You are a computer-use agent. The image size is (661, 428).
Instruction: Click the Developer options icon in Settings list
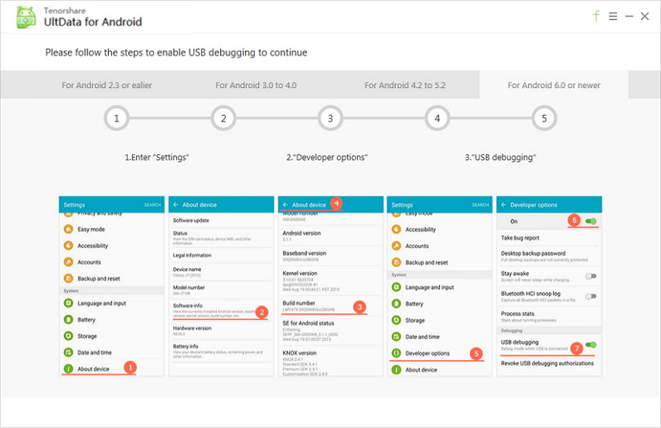(x=397, y=353)
